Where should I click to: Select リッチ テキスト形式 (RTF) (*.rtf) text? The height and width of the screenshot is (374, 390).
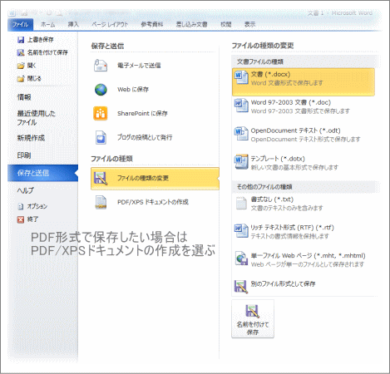(292, 228)
